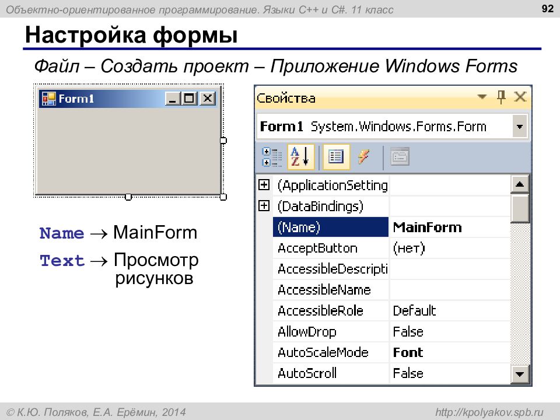The image size is (560, 420).
Task: Minimize the Form1 designer window
Action: (x=172, y=98)
